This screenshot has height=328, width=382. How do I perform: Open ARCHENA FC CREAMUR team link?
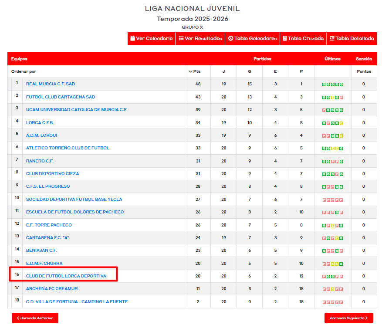point(52,289)
